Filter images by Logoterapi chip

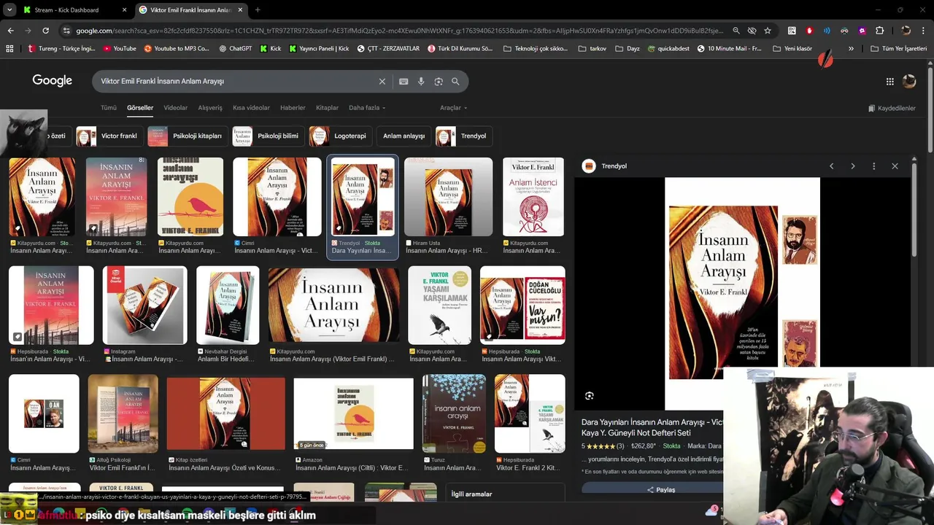click(x=339, y=136)
